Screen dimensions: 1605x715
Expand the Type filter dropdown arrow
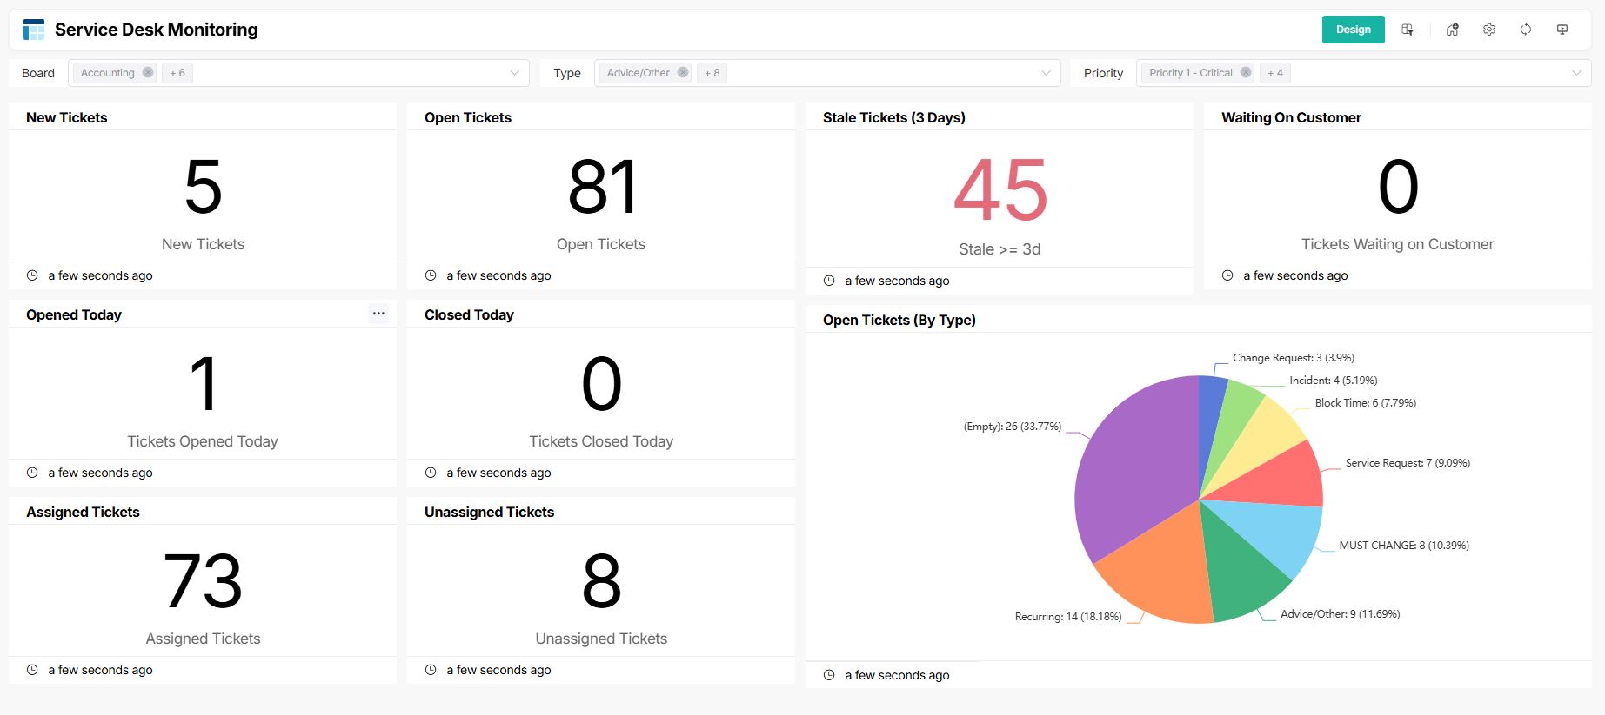click(1046, 73)
